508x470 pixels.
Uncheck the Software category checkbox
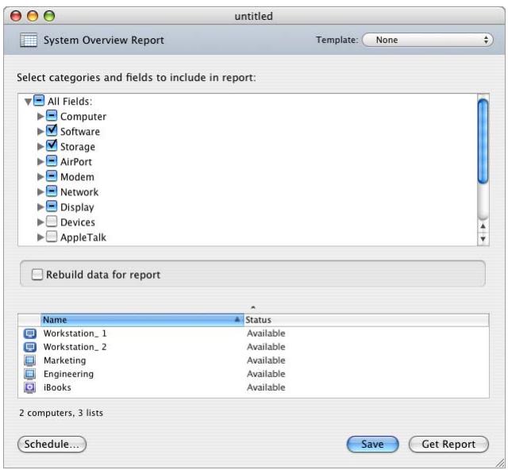[52, 131]
